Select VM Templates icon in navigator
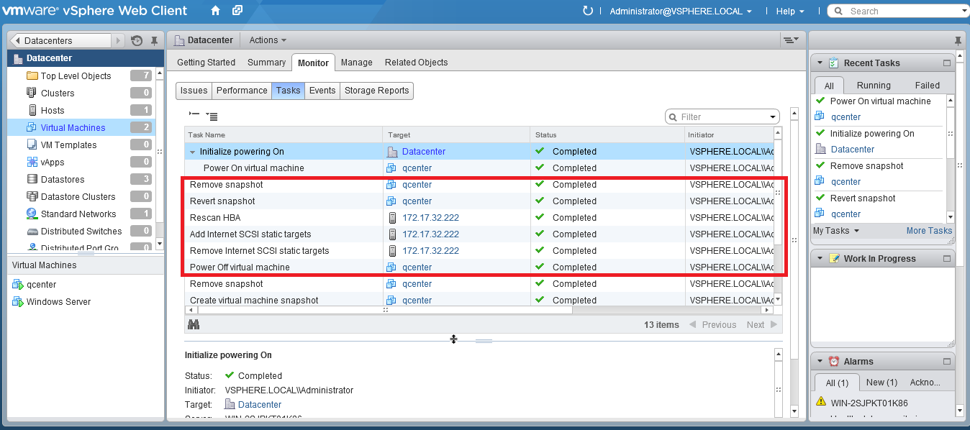This screenshot has height=430, width=970. point(32,145)
